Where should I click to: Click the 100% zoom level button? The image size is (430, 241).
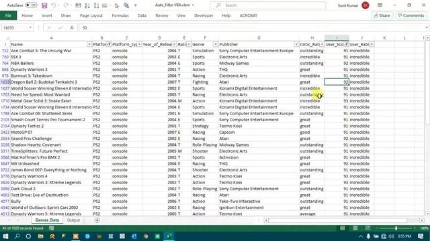click(x=424, y=228)
